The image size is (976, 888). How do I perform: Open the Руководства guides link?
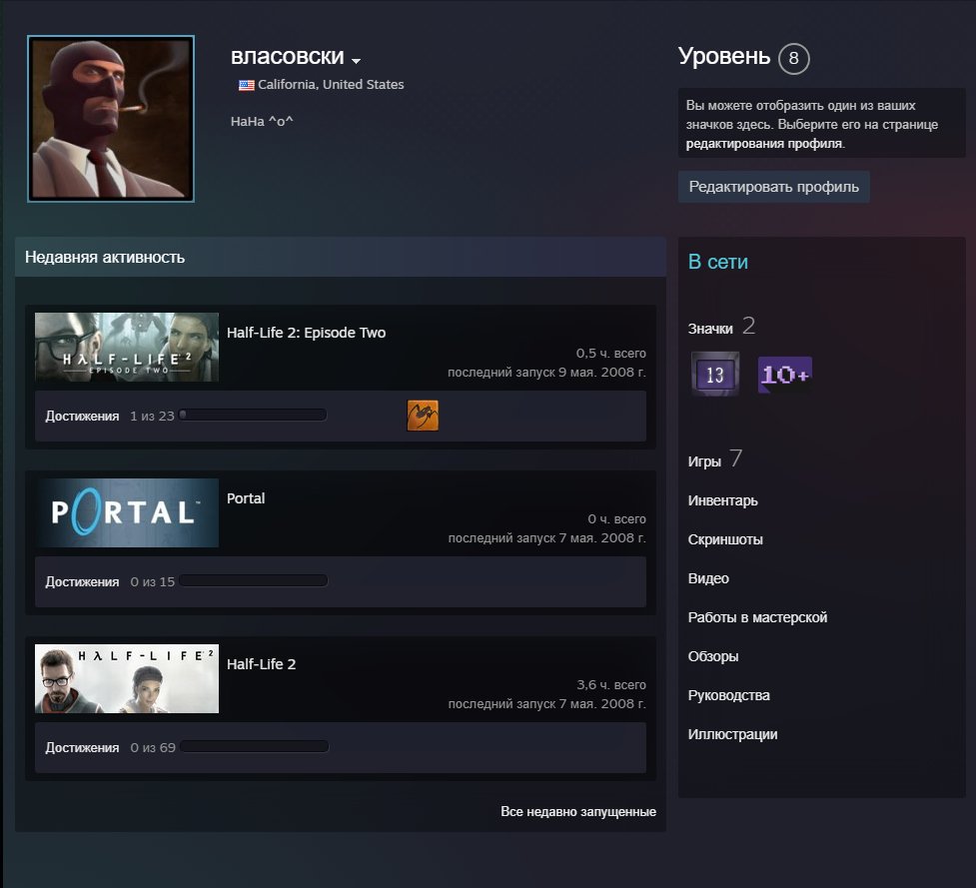click(729, 695)
